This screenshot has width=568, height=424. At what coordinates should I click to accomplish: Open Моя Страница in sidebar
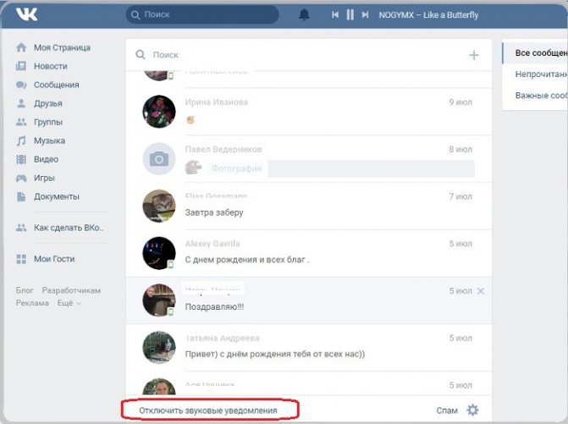(x=62, y=47)
